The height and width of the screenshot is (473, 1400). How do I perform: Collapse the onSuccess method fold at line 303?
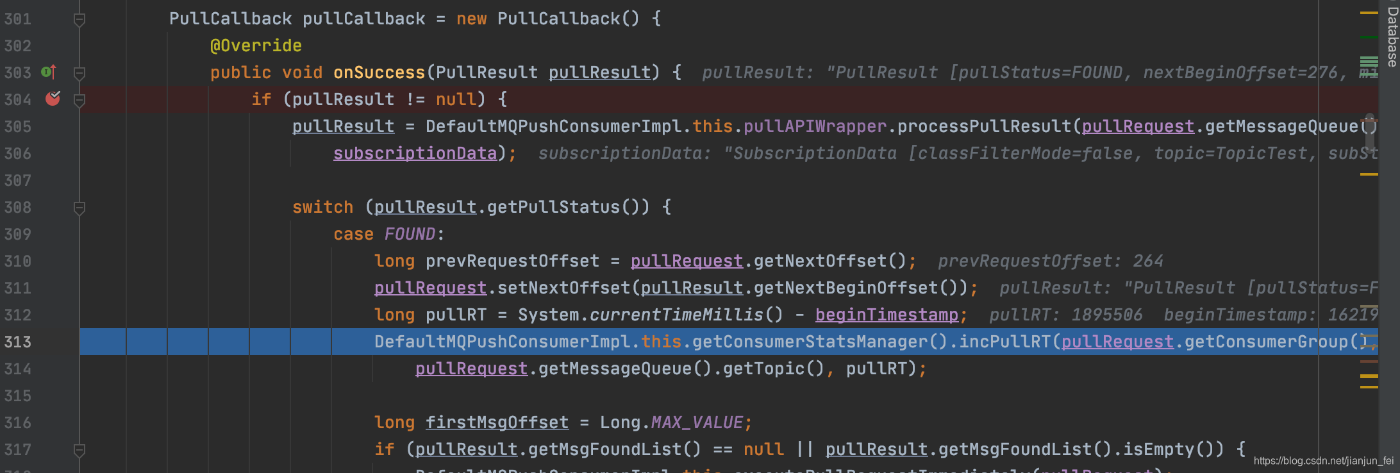tap(79, 73)
